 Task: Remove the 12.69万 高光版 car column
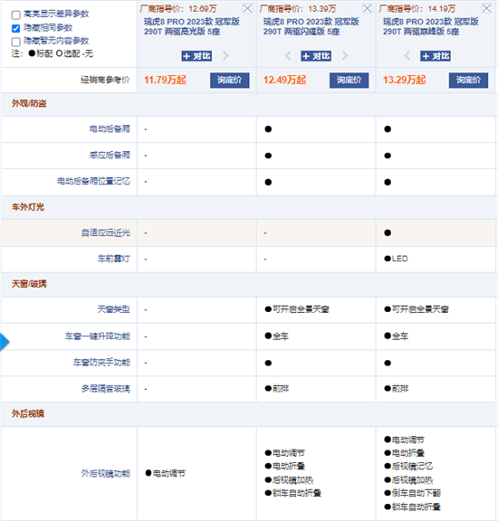pyautogui.click(x=247, y=8)
